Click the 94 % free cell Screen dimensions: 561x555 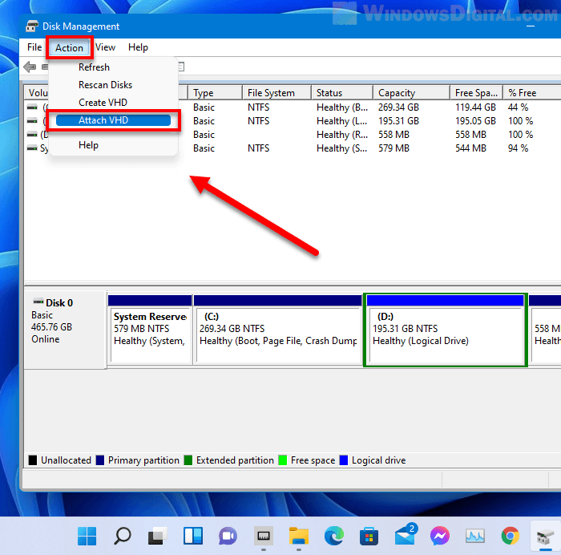click(518, 148)
